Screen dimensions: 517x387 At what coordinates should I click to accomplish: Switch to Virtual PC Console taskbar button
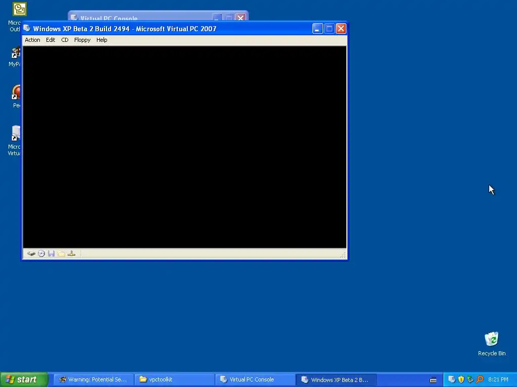[x=255, y=380]
